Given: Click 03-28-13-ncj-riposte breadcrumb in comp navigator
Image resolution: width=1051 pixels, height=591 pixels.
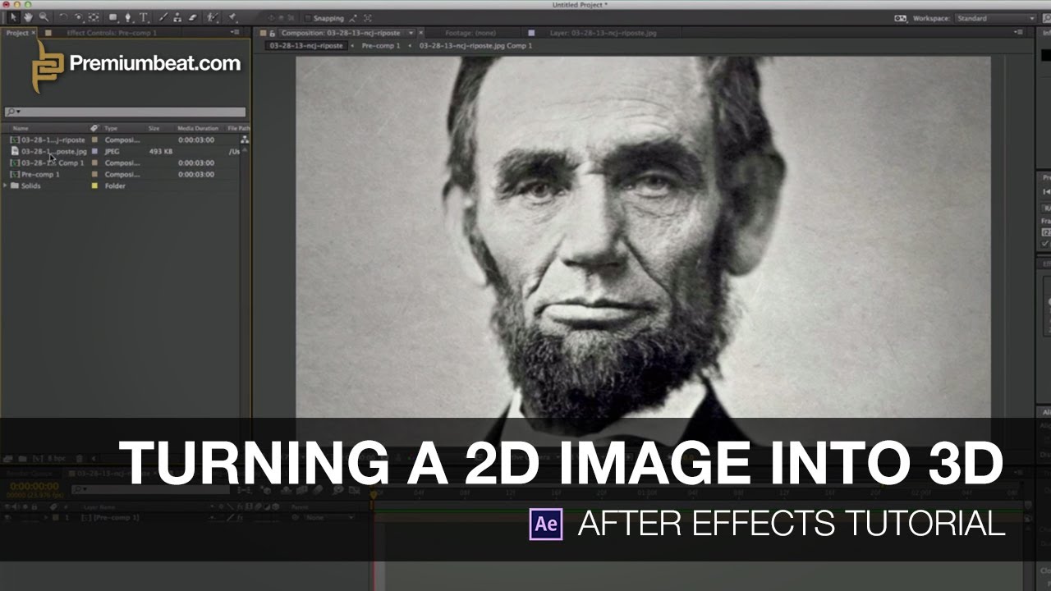Looking at the screenshot, I should [306, 46].
